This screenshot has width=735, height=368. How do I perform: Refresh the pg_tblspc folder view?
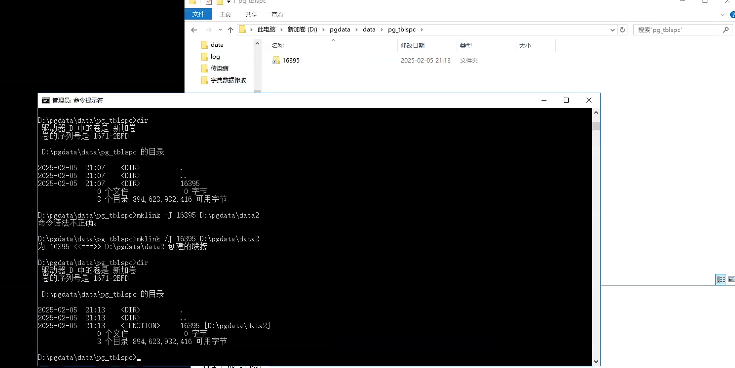[x=622, y=30]
